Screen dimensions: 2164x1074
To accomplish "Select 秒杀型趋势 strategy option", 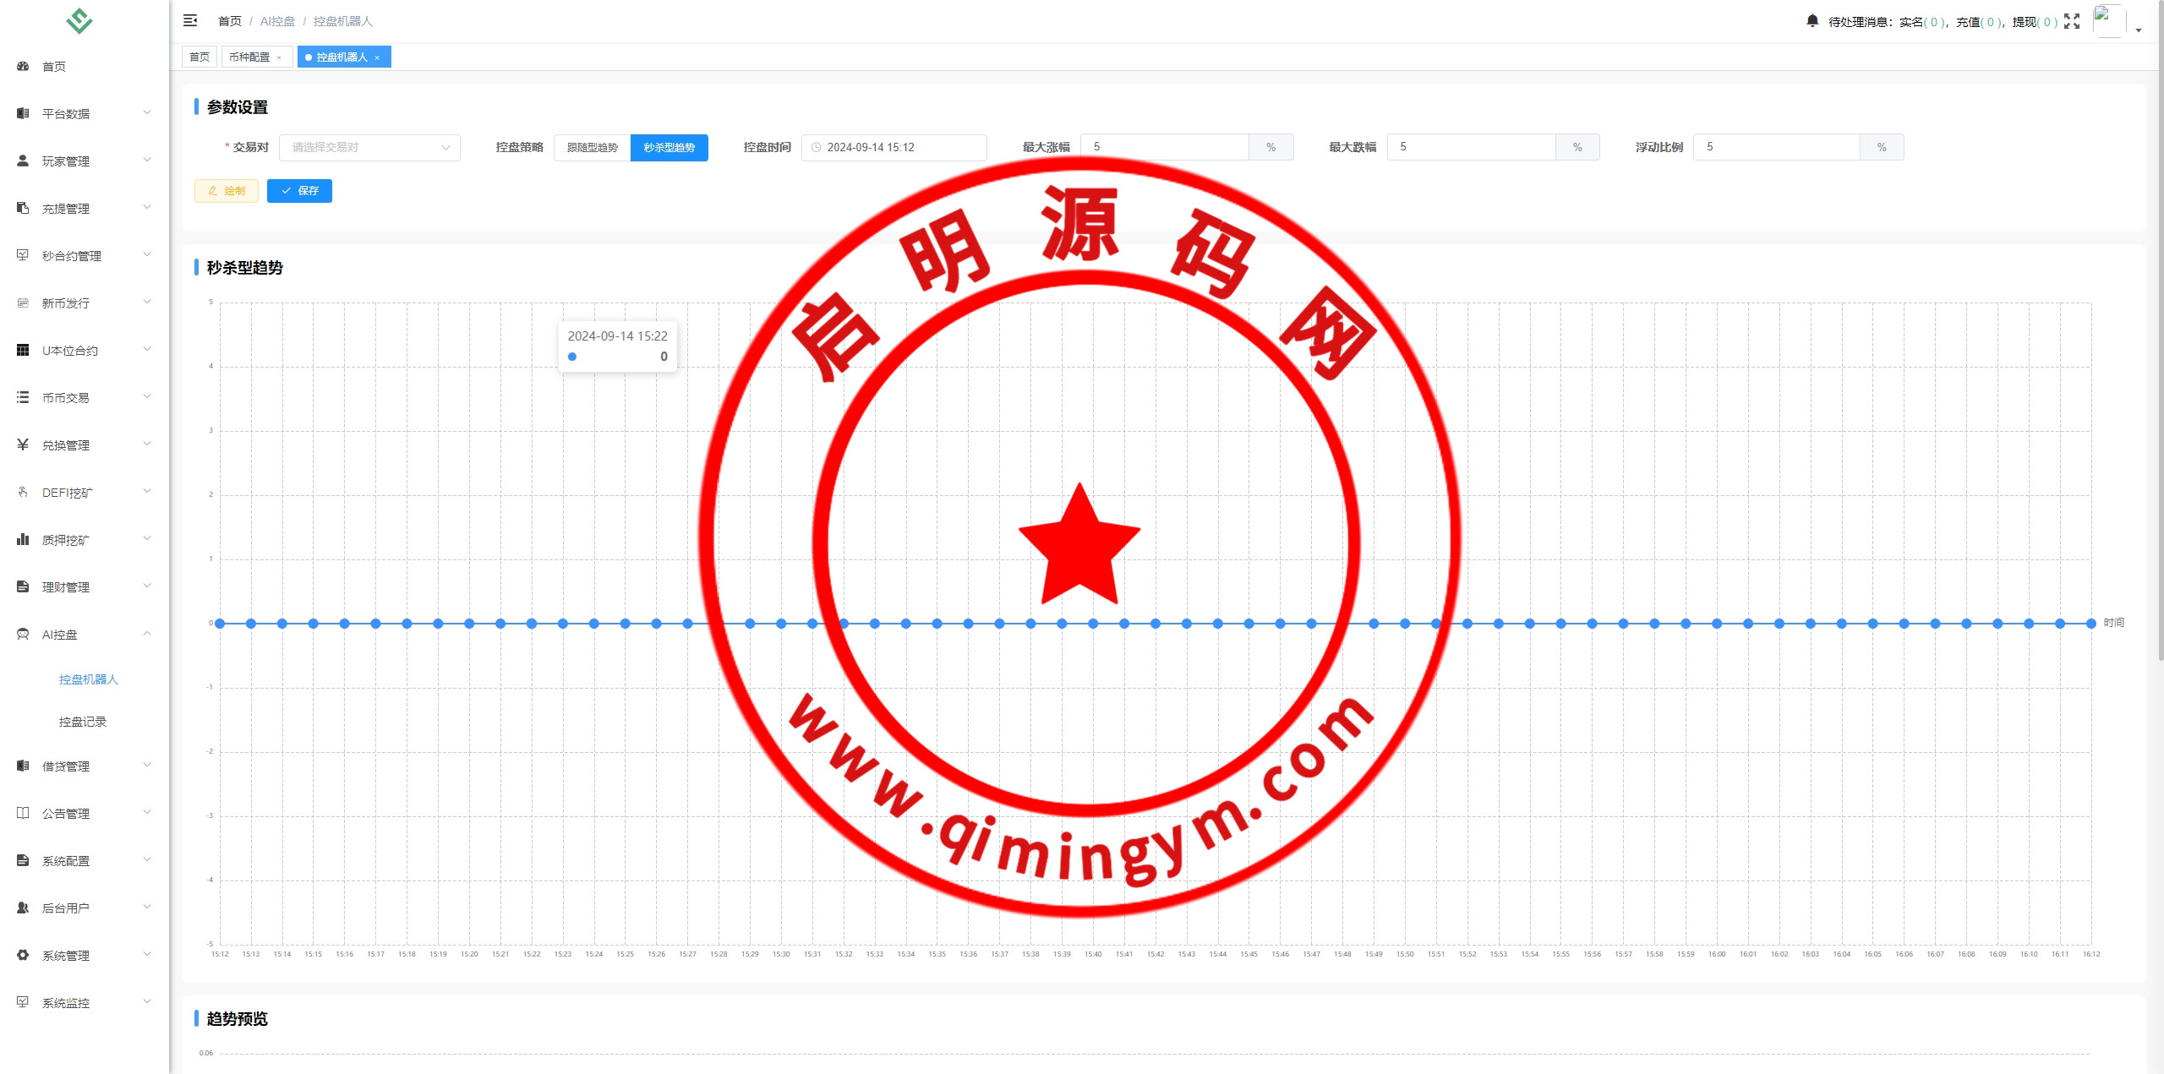I will [669, 147].
